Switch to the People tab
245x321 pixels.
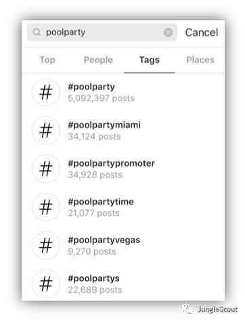click(98, 60)
